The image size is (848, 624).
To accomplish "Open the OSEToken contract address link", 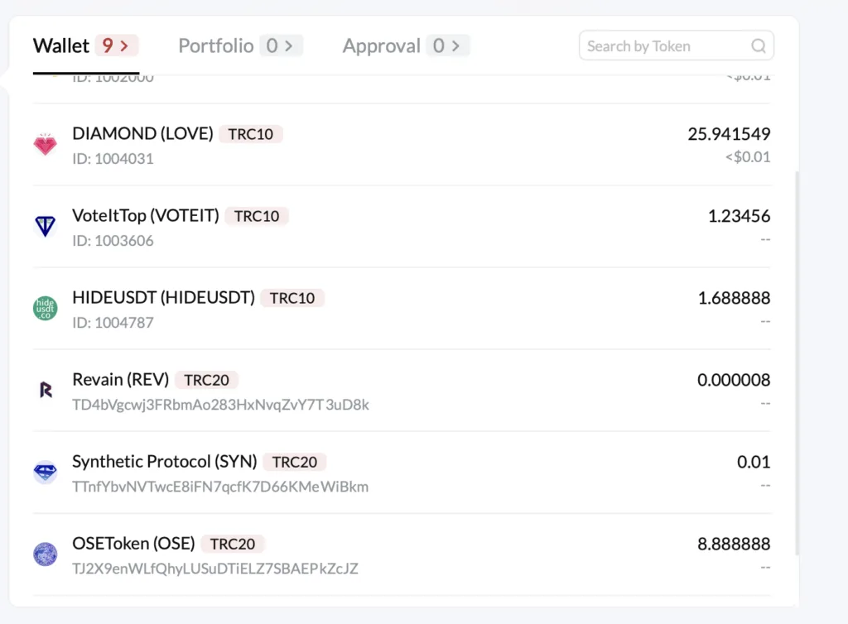I will 215,569.
